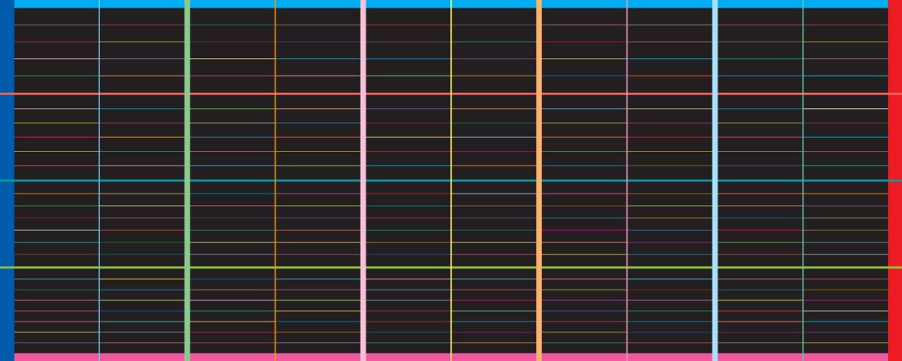Click the white horizontal segment in rightmost column

(x=845, y=108)
